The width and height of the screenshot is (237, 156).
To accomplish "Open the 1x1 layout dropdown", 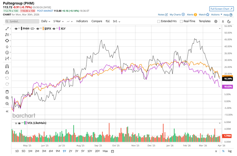I will tap(116, 21).
